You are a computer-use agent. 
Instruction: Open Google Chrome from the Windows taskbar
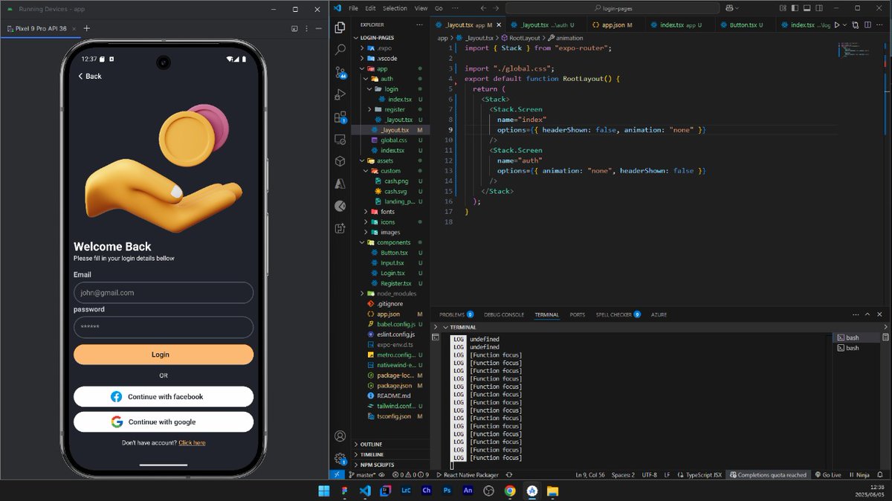(x=510, y=491)
